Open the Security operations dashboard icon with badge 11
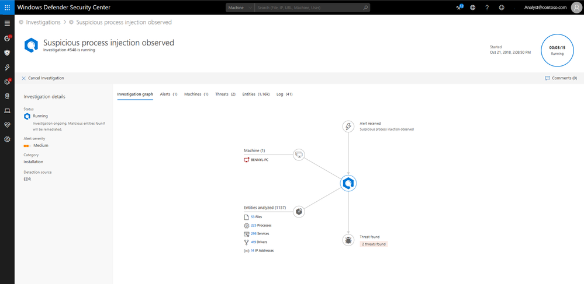Viewport: 584px width, 284px height. [7, 38]
